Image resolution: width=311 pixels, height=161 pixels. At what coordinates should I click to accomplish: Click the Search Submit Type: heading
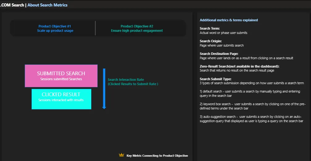215,79
